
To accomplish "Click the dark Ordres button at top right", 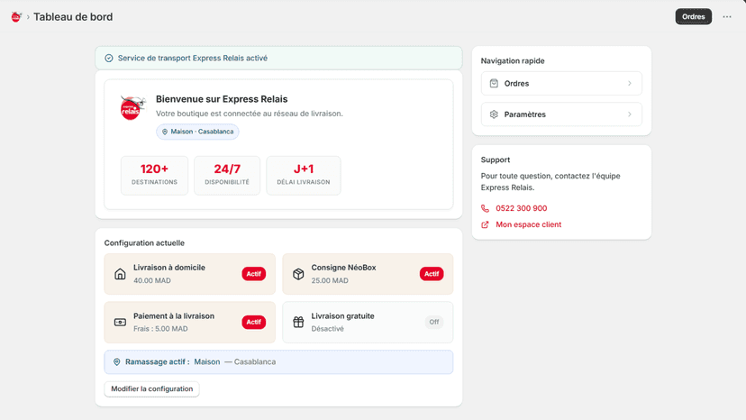I will 693,16.
